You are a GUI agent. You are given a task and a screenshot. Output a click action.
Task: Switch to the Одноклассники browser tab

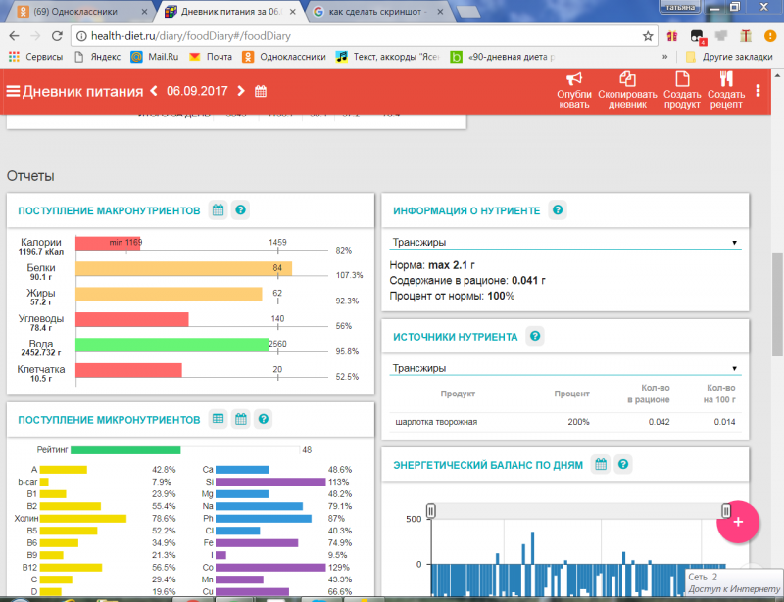point(78,12)
